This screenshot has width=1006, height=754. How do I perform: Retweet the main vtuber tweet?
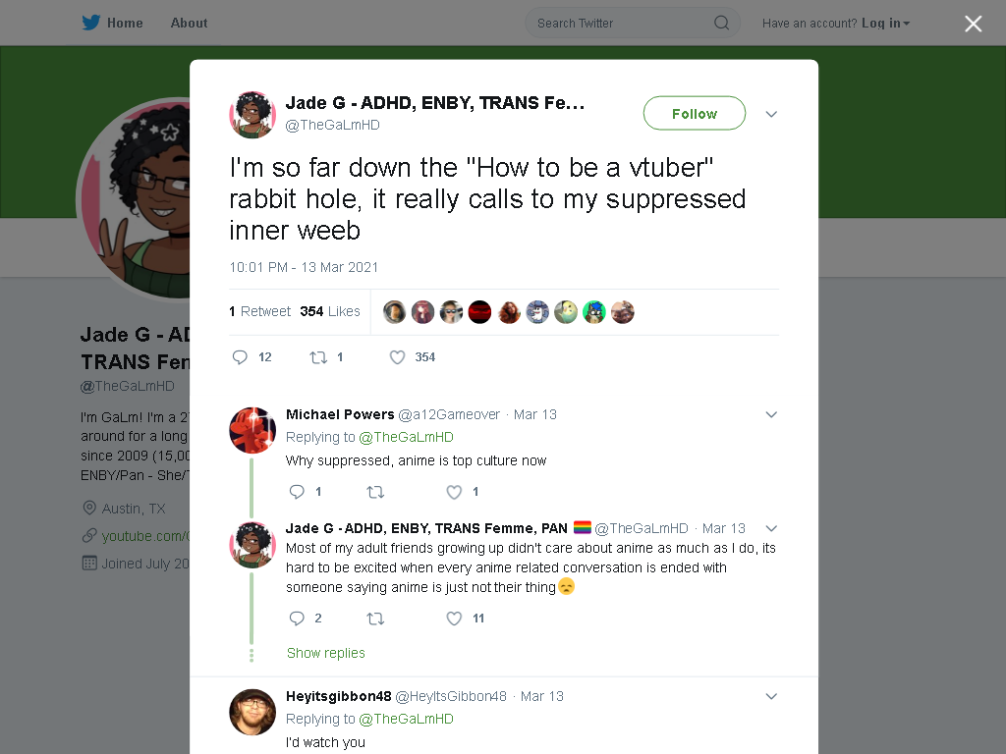pyautogui.click(x=318, y=357)
